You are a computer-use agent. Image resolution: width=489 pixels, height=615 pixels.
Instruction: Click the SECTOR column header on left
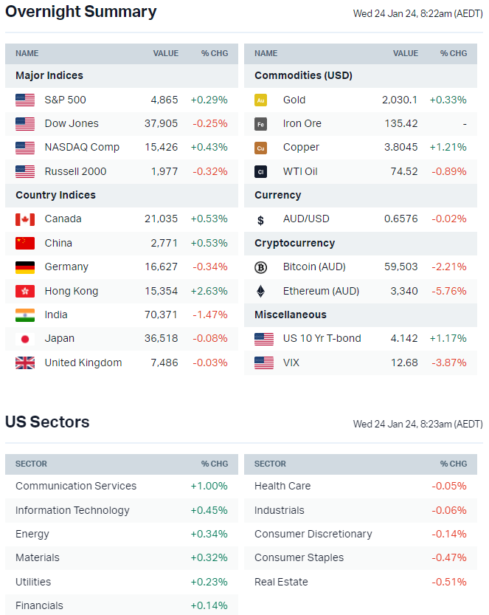31,464
